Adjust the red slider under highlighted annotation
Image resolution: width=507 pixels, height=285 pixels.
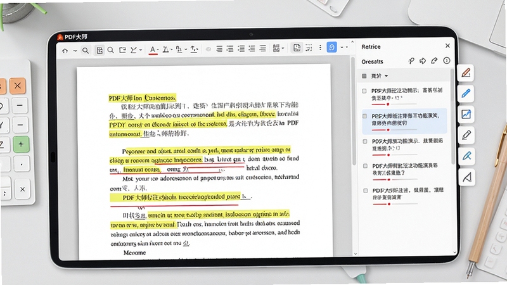tap(388, 130)
